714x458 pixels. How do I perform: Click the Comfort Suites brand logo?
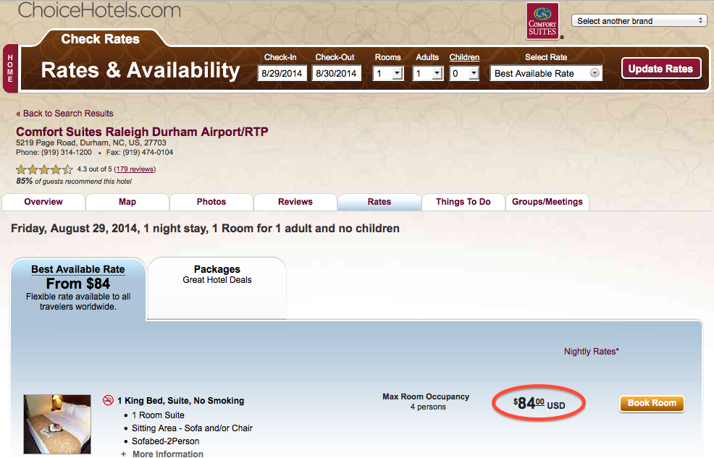click(x=542, y=22)
